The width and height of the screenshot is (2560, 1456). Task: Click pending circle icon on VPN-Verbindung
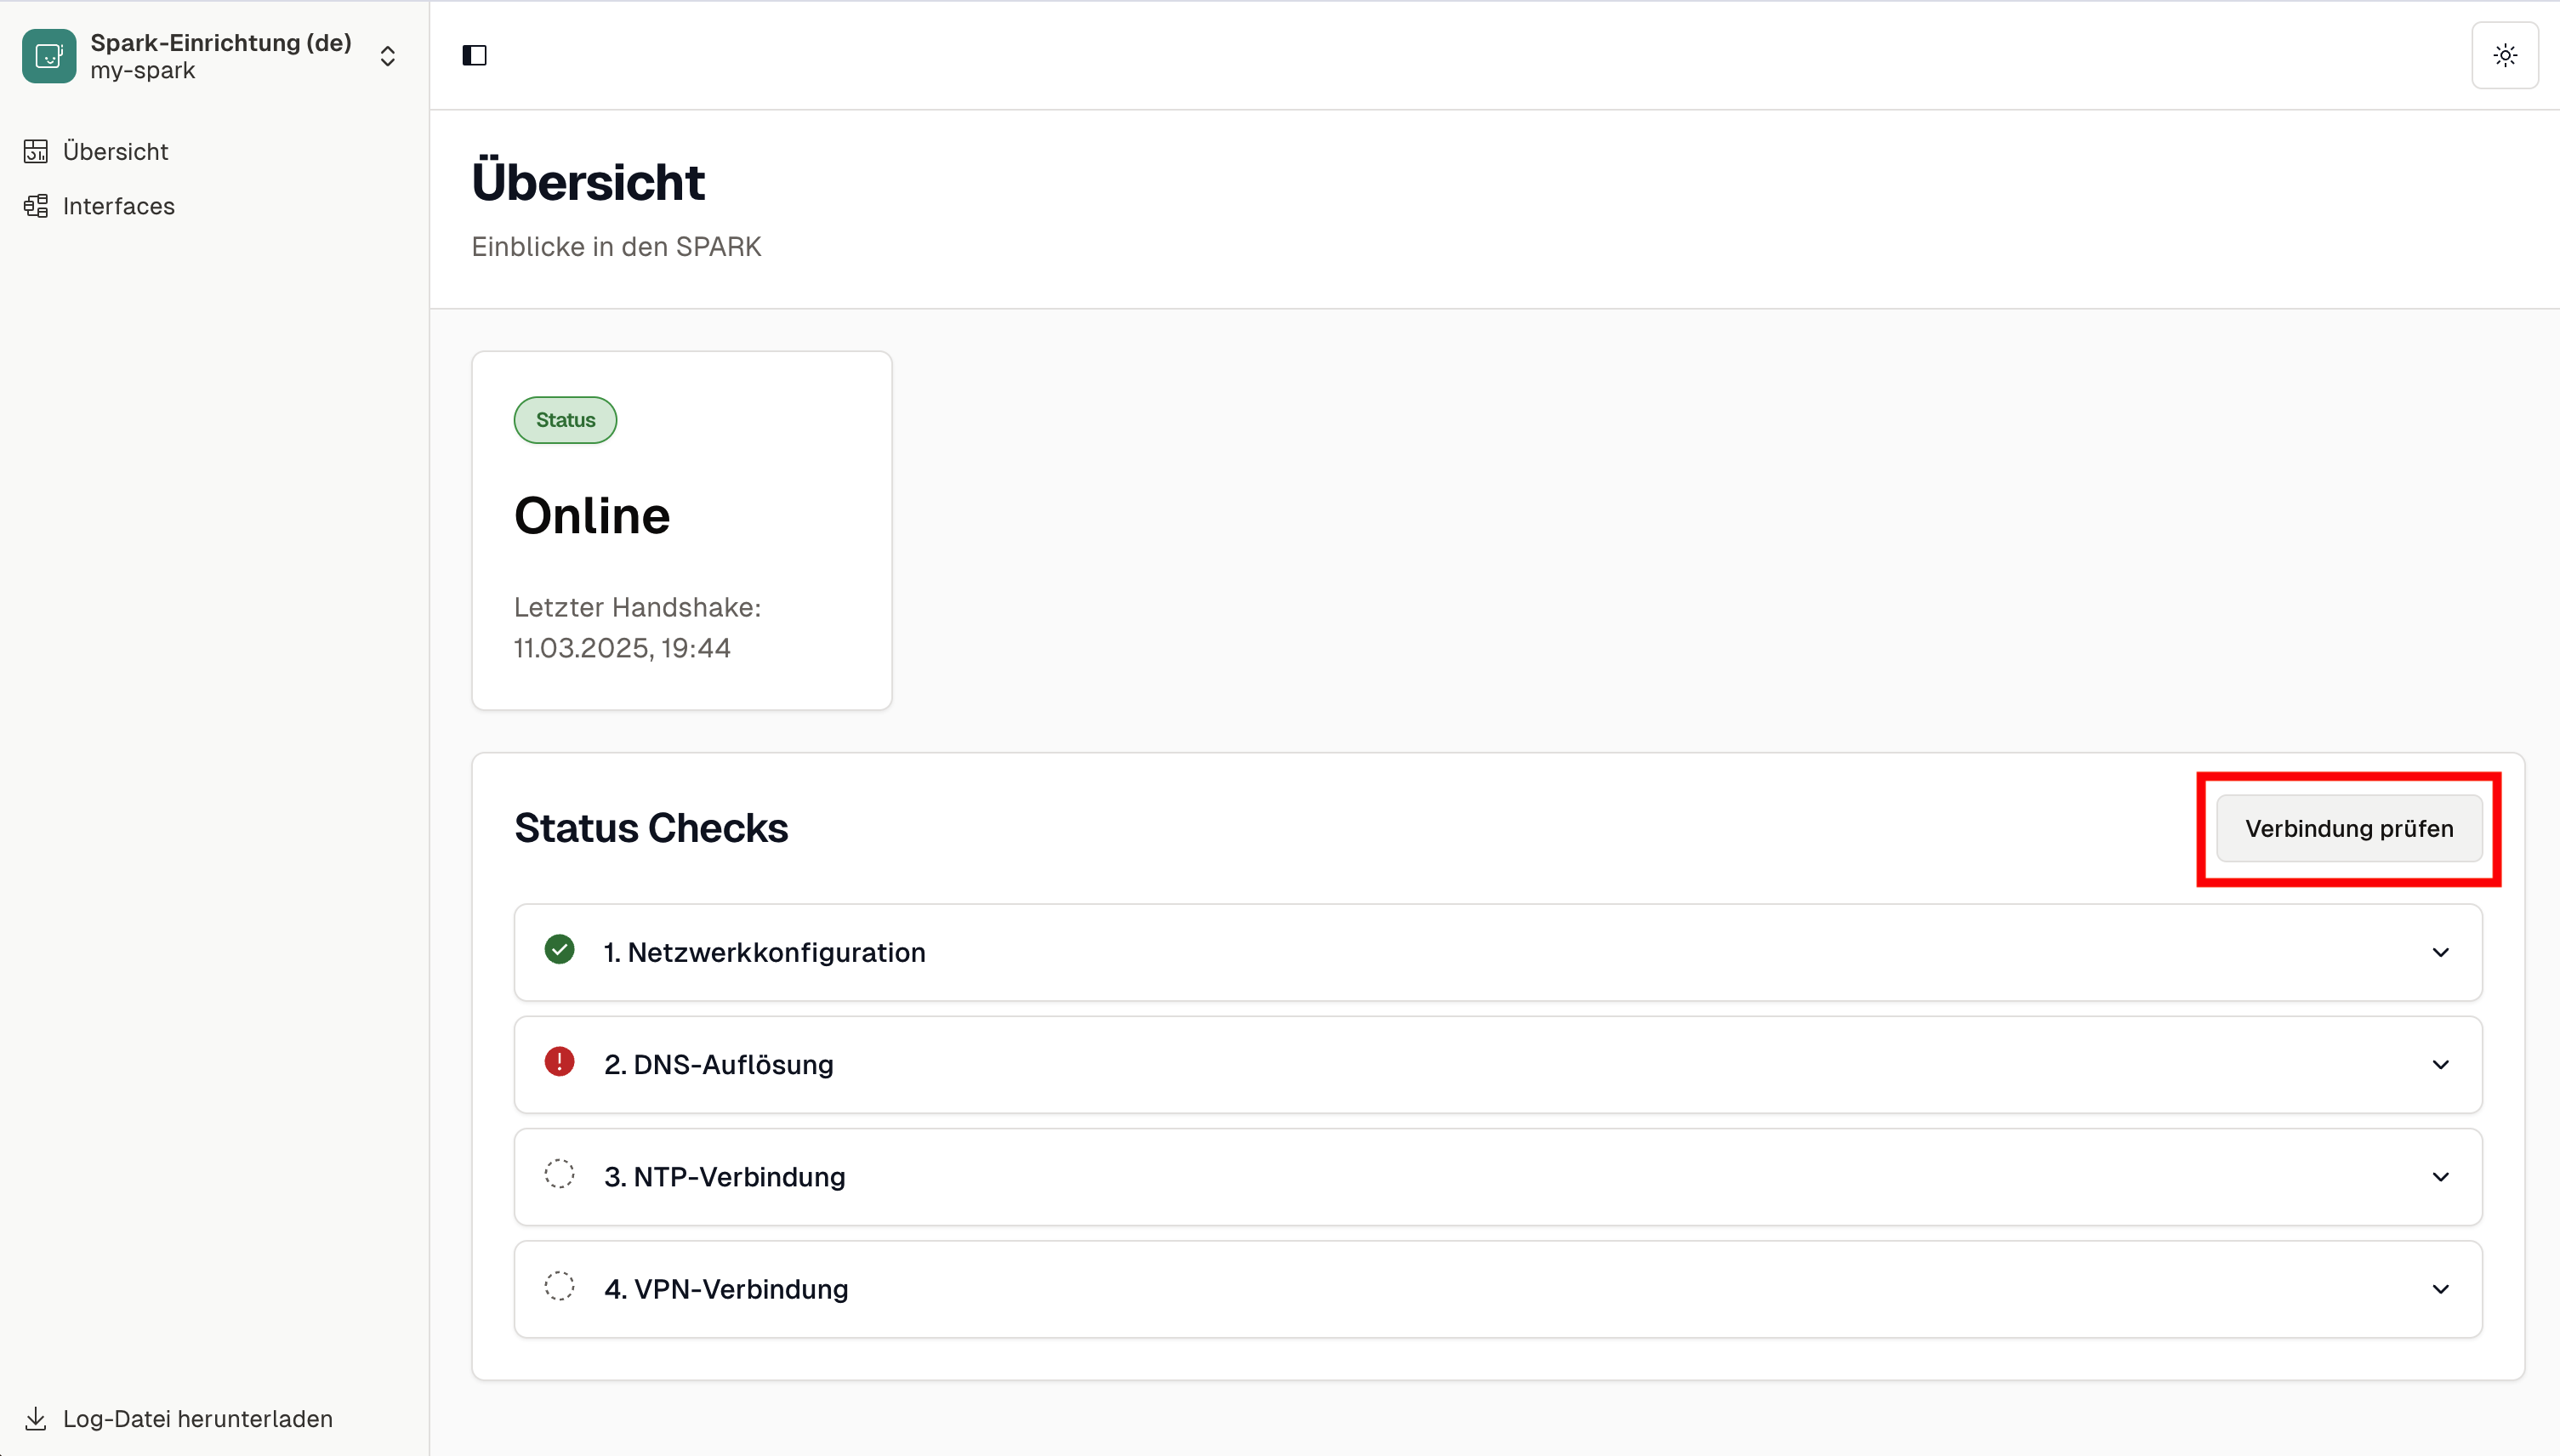[559, 1286]
